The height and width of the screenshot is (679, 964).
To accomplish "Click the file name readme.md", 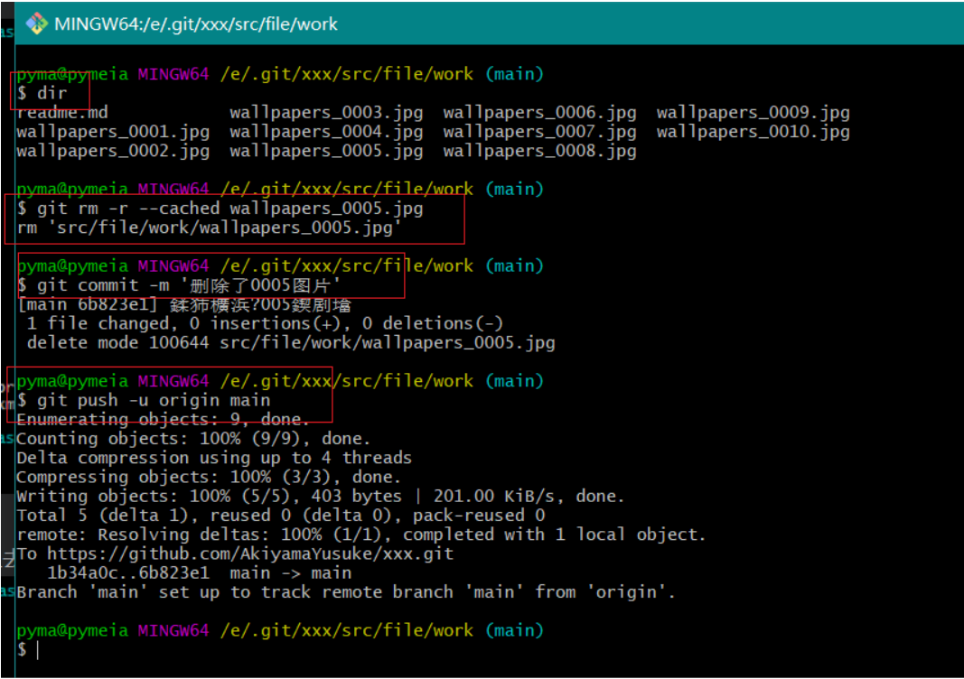I will 62,113.
